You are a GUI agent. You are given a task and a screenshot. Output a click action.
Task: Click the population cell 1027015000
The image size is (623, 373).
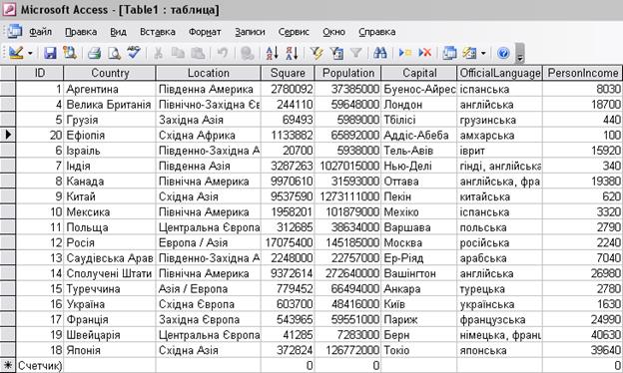pyautogui.click(x=348, y=166)
